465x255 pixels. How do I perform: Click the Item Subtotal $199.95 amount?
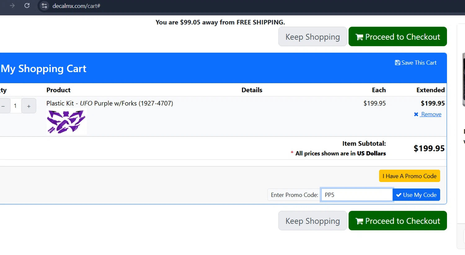click(429, 149)
